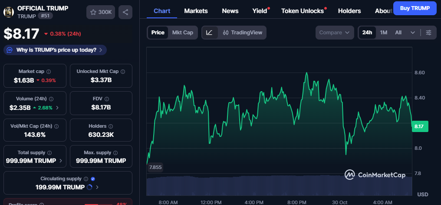Click the Market cap info icon
This screenshot has width=441, height=205.
49,72
